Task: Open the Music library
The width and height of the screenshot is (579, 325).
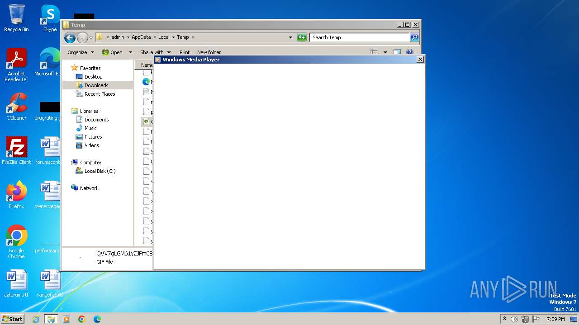Action: click(90, 128)
